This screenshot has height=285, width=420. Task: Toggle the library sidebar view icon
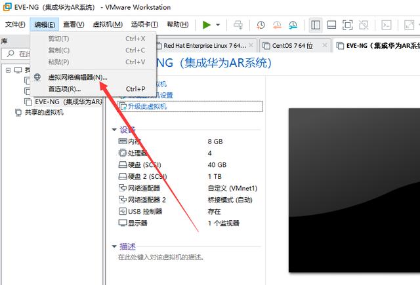316,25
